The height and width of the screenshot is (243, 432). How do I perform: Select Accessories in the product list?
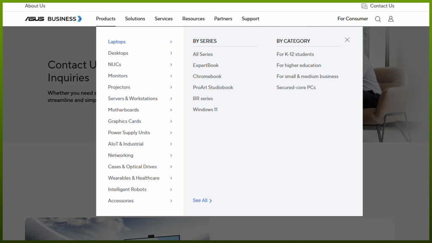pos(121,200)
